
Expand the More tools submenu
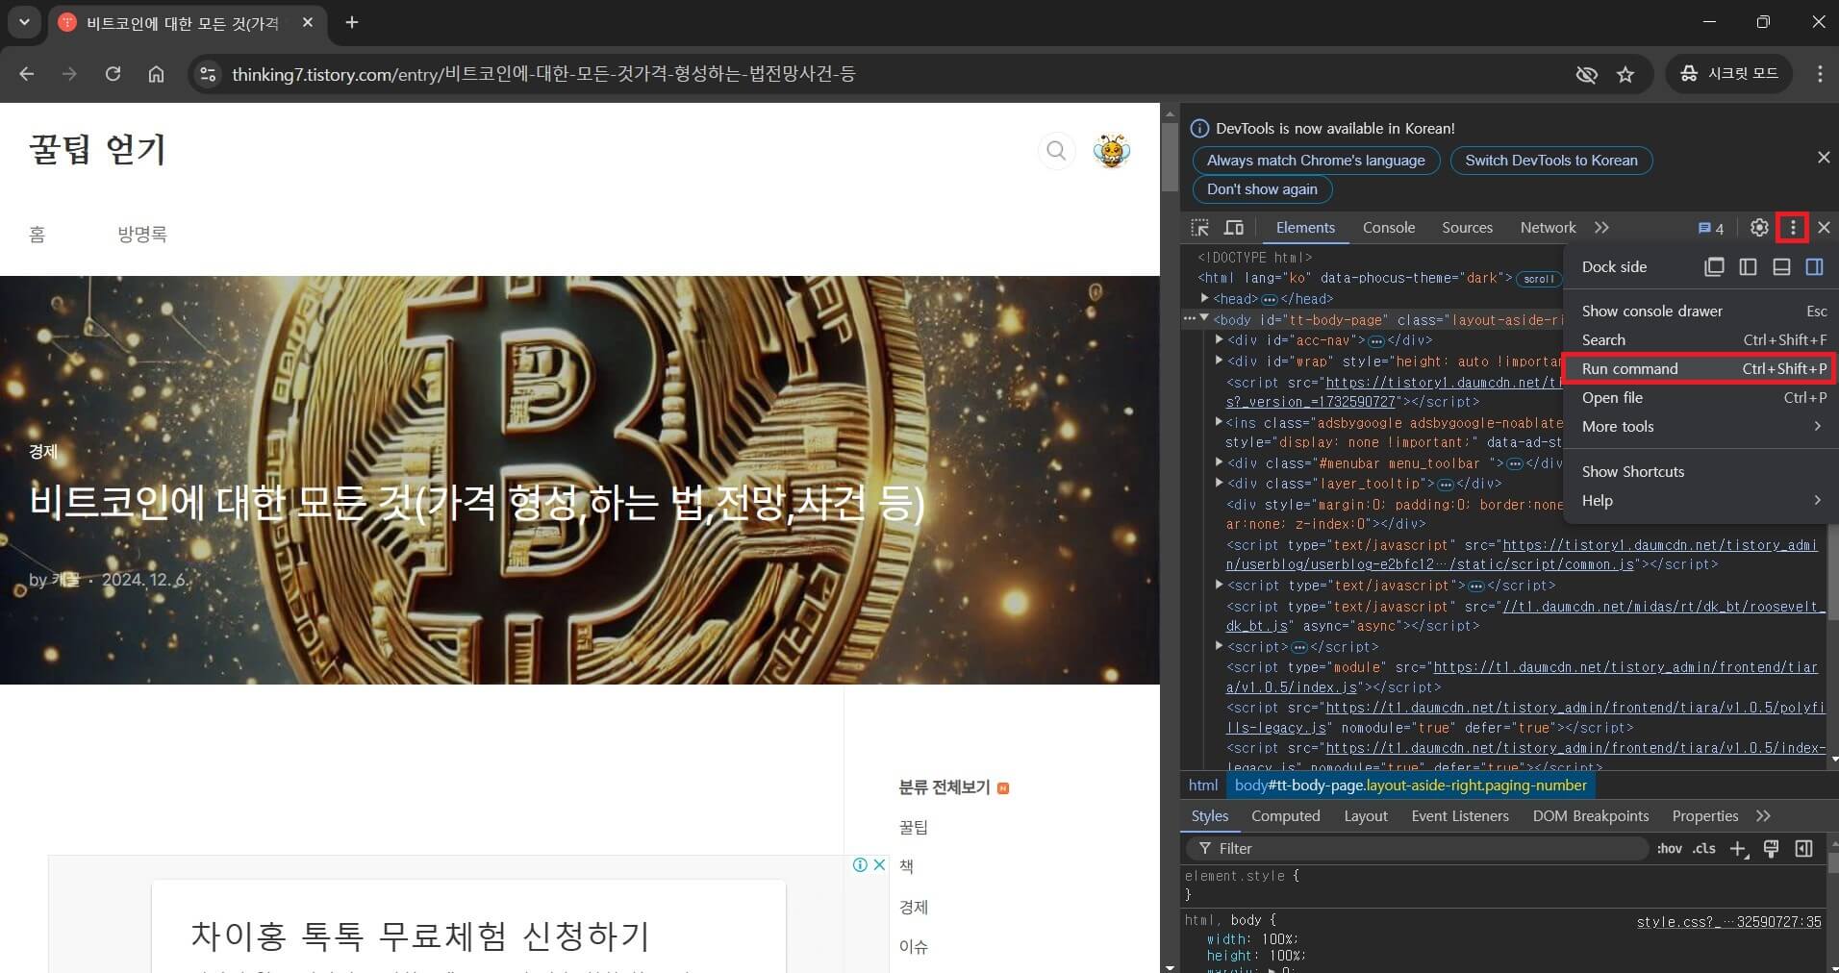coord(1700,427)
